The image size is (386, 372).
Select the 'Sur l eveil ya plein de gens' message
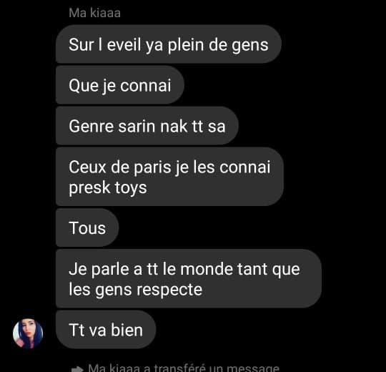(x=169, y=44)
